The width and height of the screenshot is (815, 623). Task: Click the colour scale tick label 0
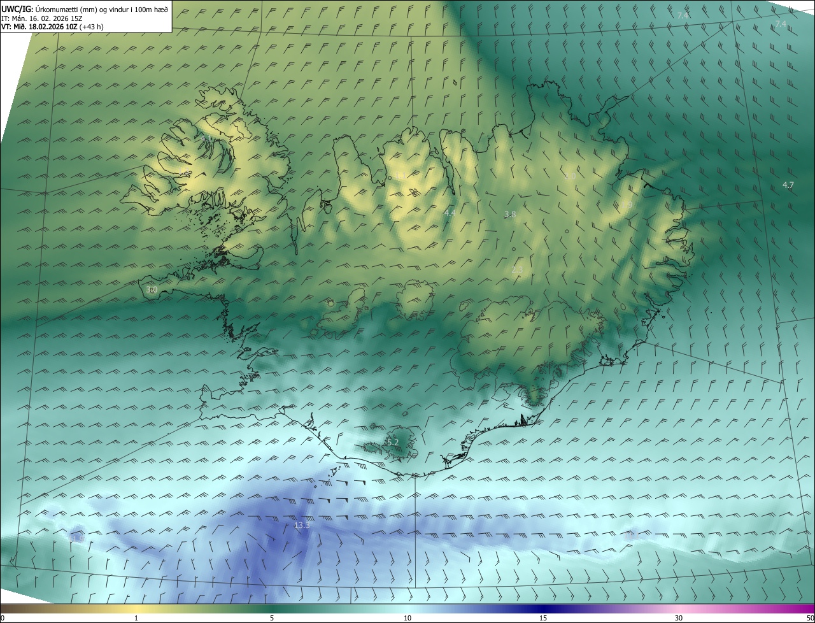3,618
